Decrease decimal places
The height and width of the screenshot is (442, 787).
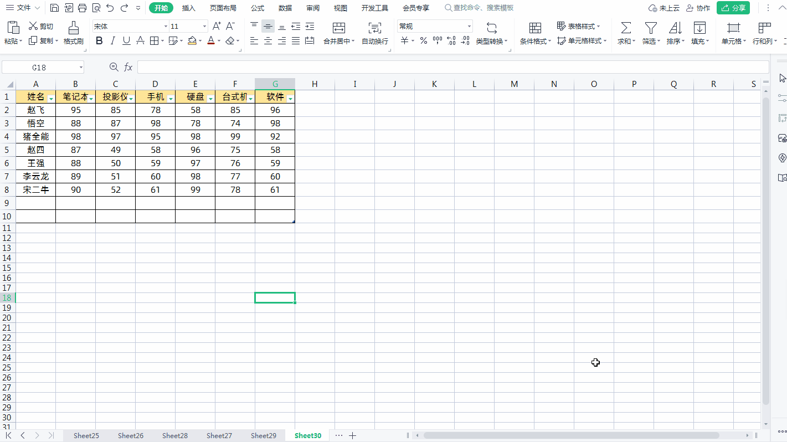coord(465,40)
